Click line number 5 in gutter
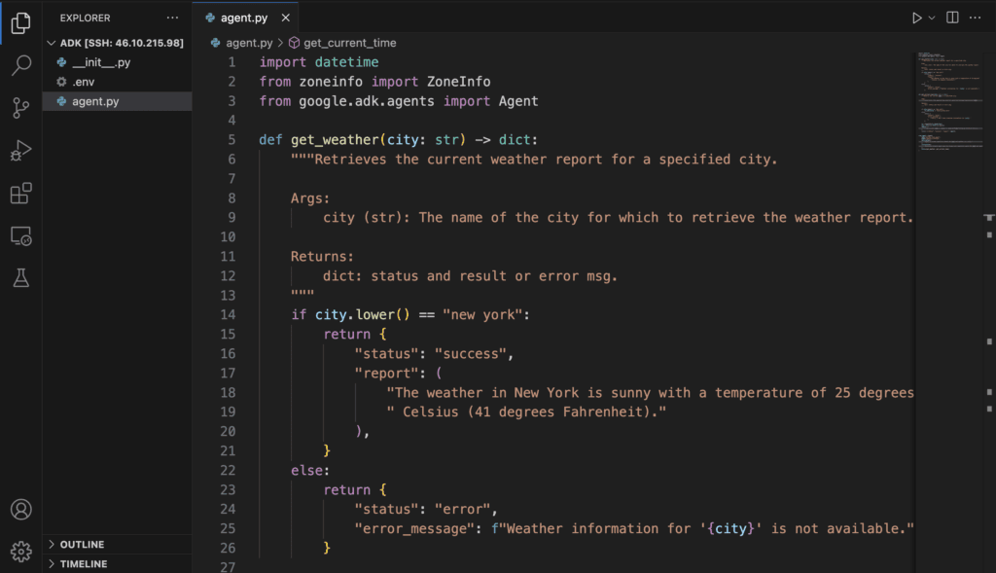The image size is (996, 573). [x=231, y=140]
